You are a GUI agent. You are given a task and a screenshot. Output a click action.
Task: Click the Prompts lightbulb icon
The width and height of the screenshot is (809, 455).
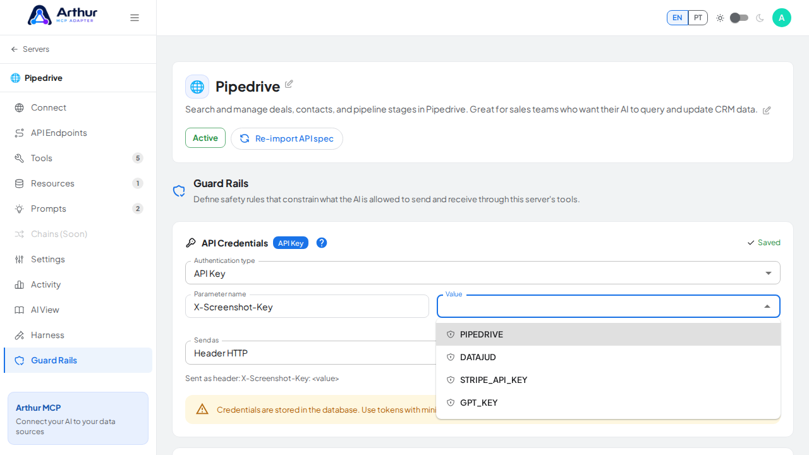20,209
